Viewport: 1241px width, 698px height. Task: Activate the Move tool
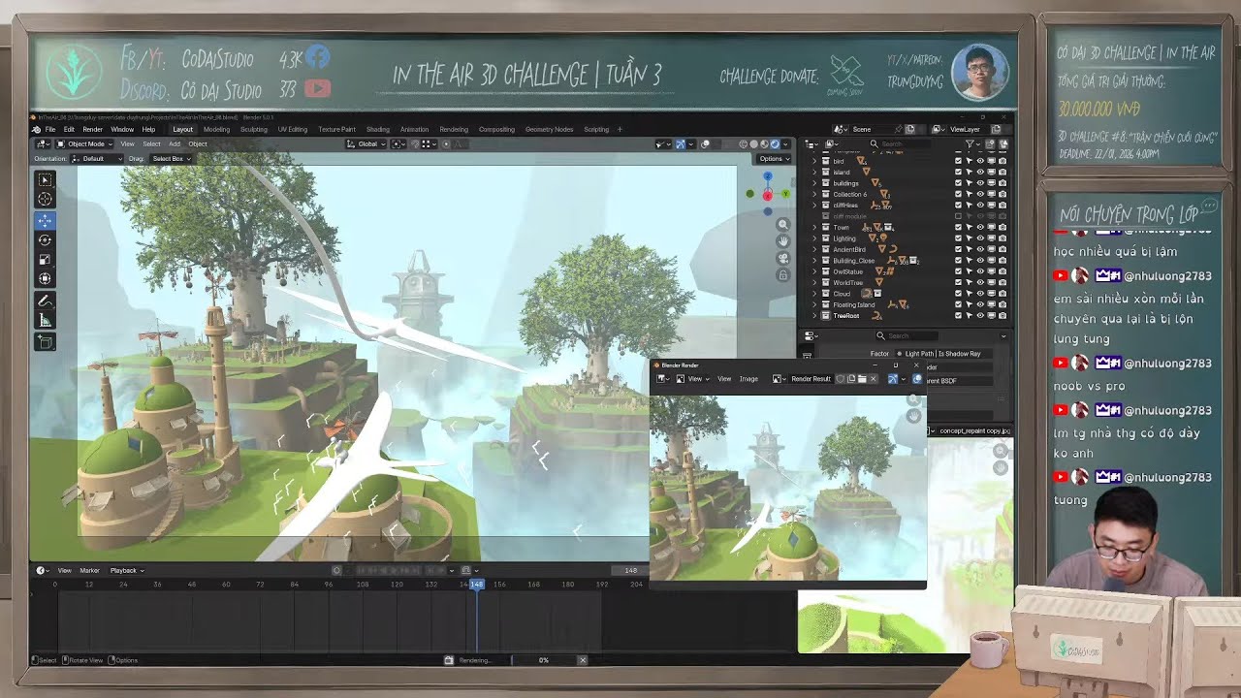tap(45, 220)
